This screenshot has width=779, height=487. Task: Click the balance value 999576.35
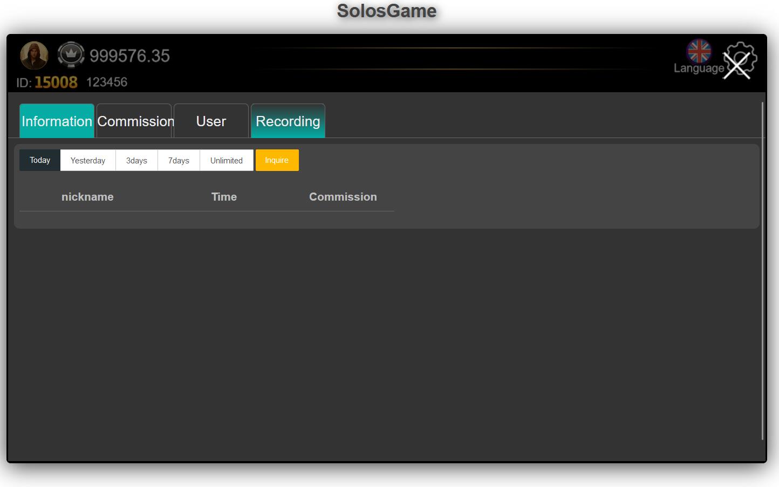click(129, 56)
